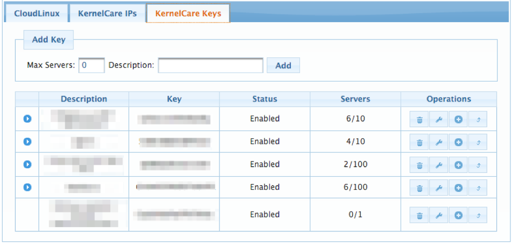Click the Add button
The width and height of the screenshot is (512, 244).
pos(283,65)
